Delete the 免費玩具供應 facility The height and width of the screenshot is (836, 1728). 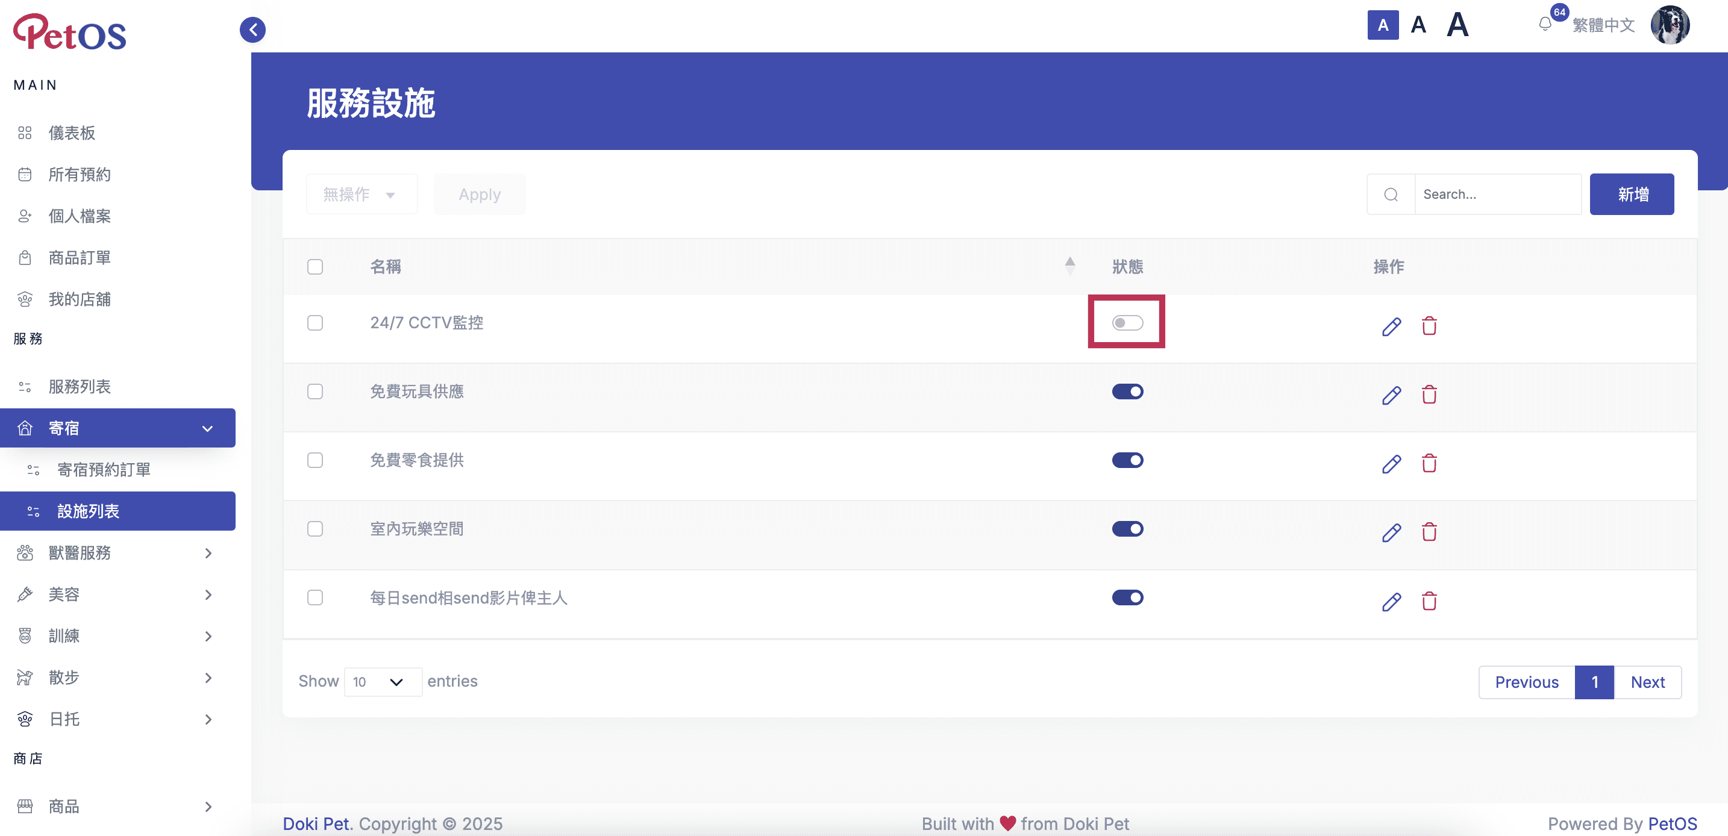click(1429, 395)
